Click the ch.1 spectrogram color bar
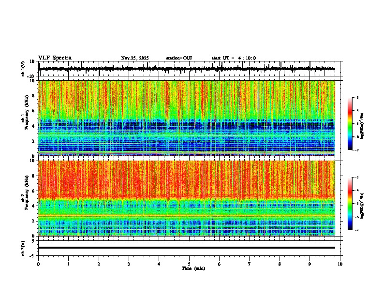Screen dimensions: 383x296 [x=350, y=124]
